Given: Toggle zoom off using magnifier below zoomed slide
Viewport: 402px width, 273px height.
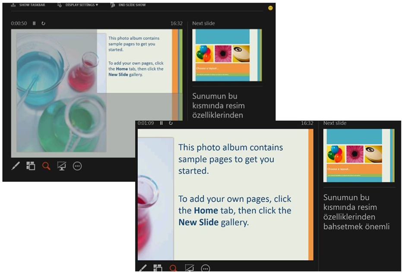Looking at the screenshot, I should click(x=174, y=268).
